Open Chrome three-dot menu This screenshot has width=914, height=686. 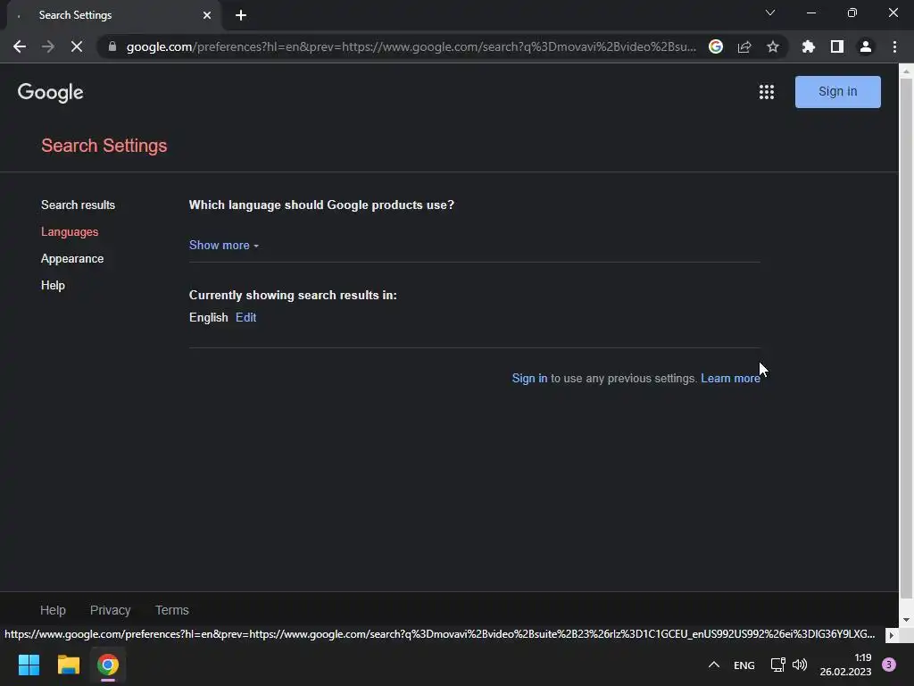(x=894, y=46)
